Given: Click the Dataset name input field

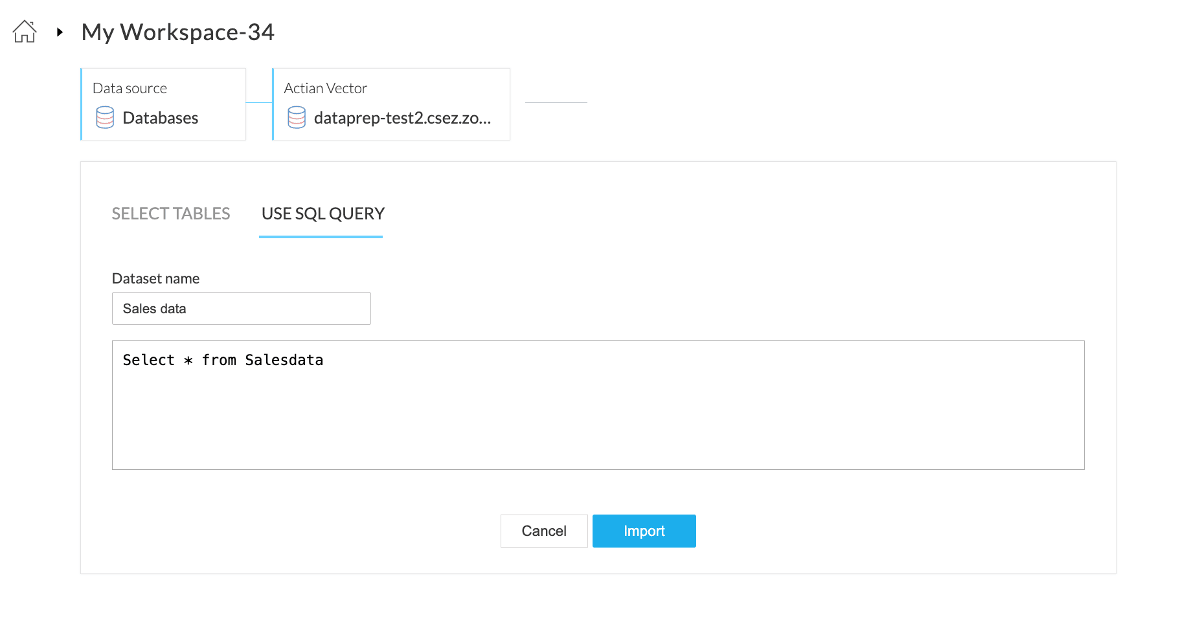Looking at the screenshot, I should click(x=242, y=309).
